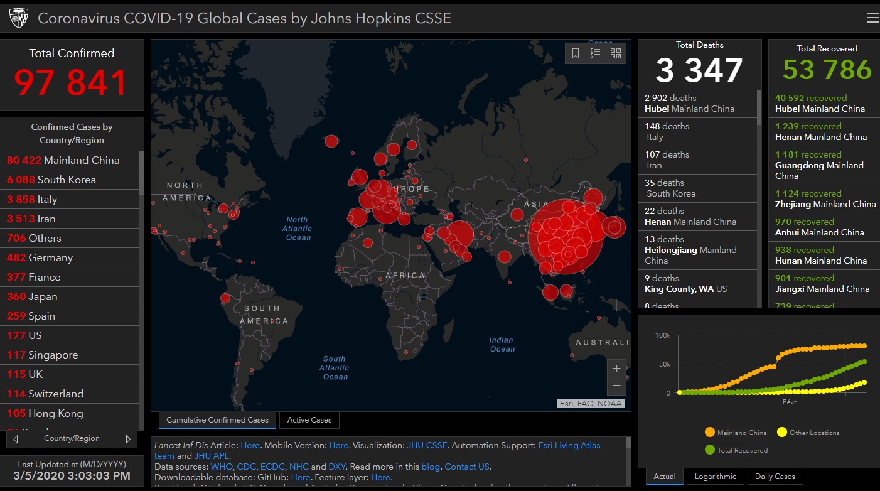Switch to Active Cases map tab
The height and width of the screenshot is (491, 880).
click(x=309, y=420)
